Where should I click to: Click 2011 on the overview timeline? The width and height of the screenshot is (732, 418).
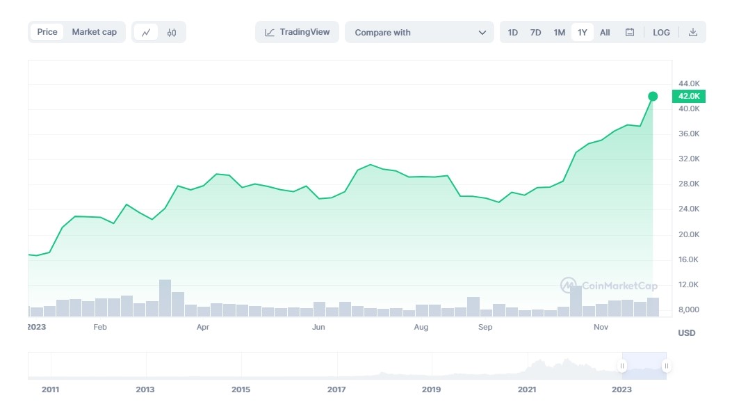tap(51, 389)
